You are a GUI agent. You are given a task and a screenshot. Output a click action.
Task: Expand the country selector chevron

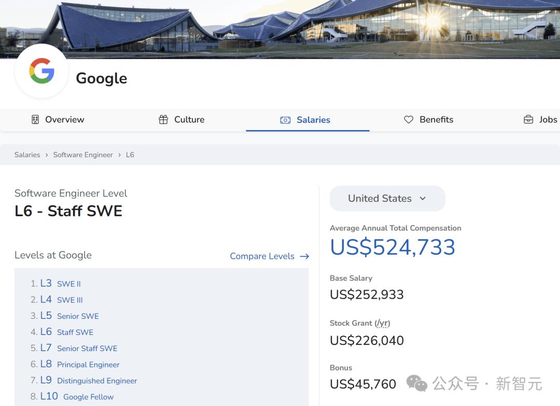(423, 199)
